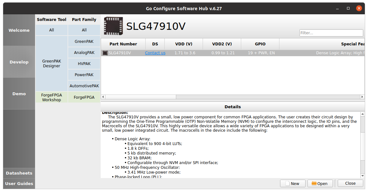Open an existing project with Open button
Image resolution: width=368 pixels, height=192 pixels.
coord(320,183)
